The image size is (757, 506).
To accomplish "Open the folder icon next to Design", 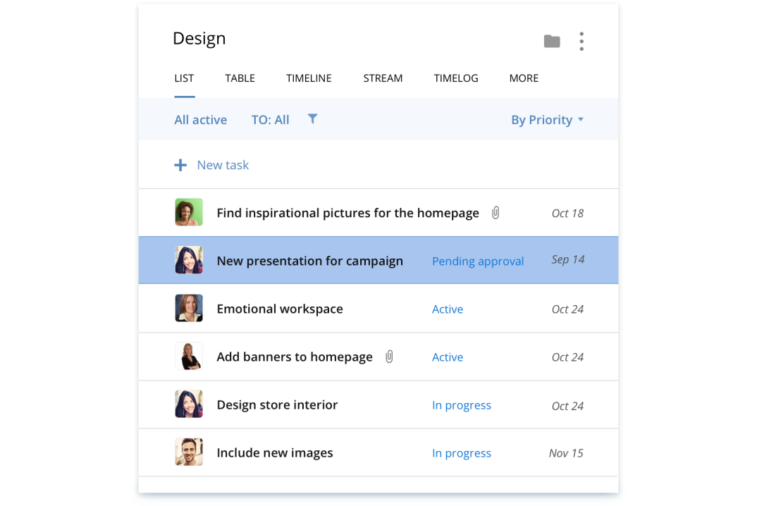I will 552,41.
